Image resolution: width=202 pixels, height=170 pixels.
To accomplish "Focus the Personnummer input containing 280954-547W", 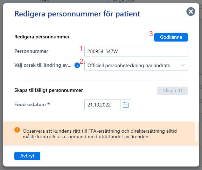I will click(136, 51).
